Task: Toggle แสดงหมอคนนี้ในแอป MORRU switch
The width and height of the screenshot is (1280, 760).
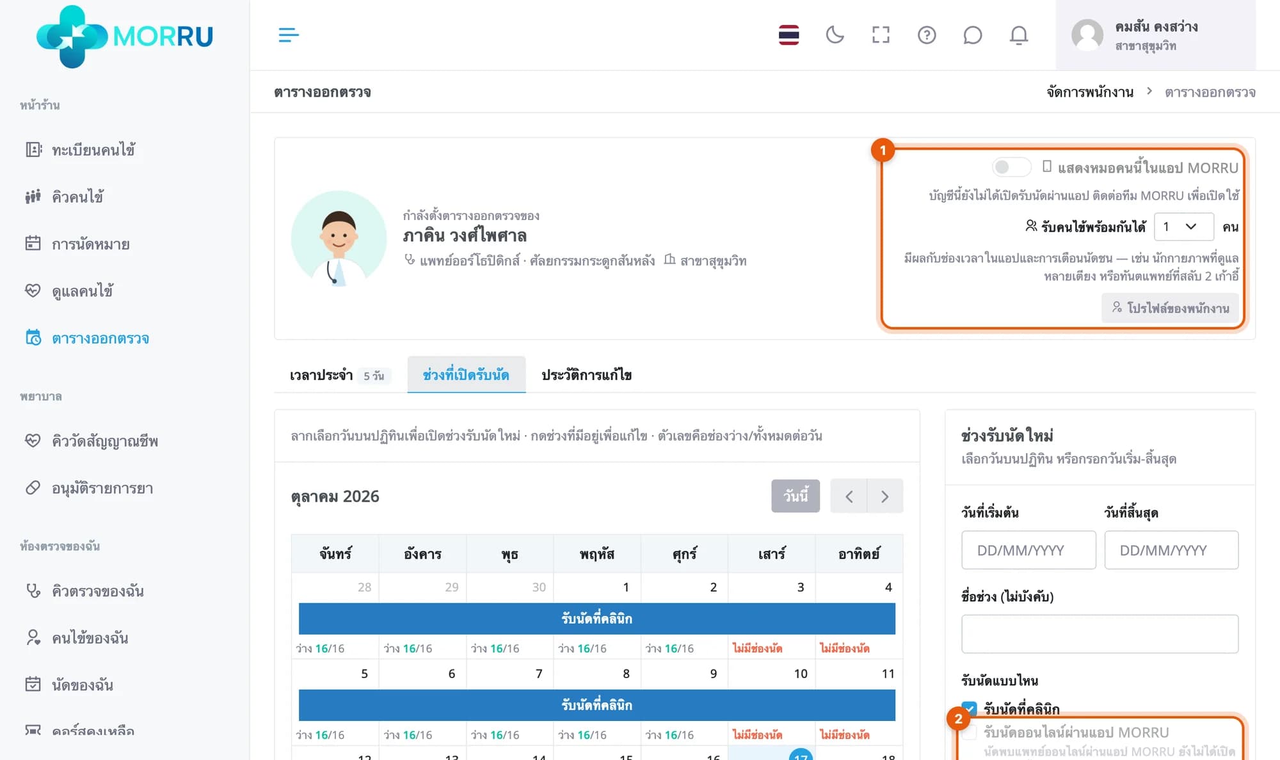Action: coord(1011,167)
